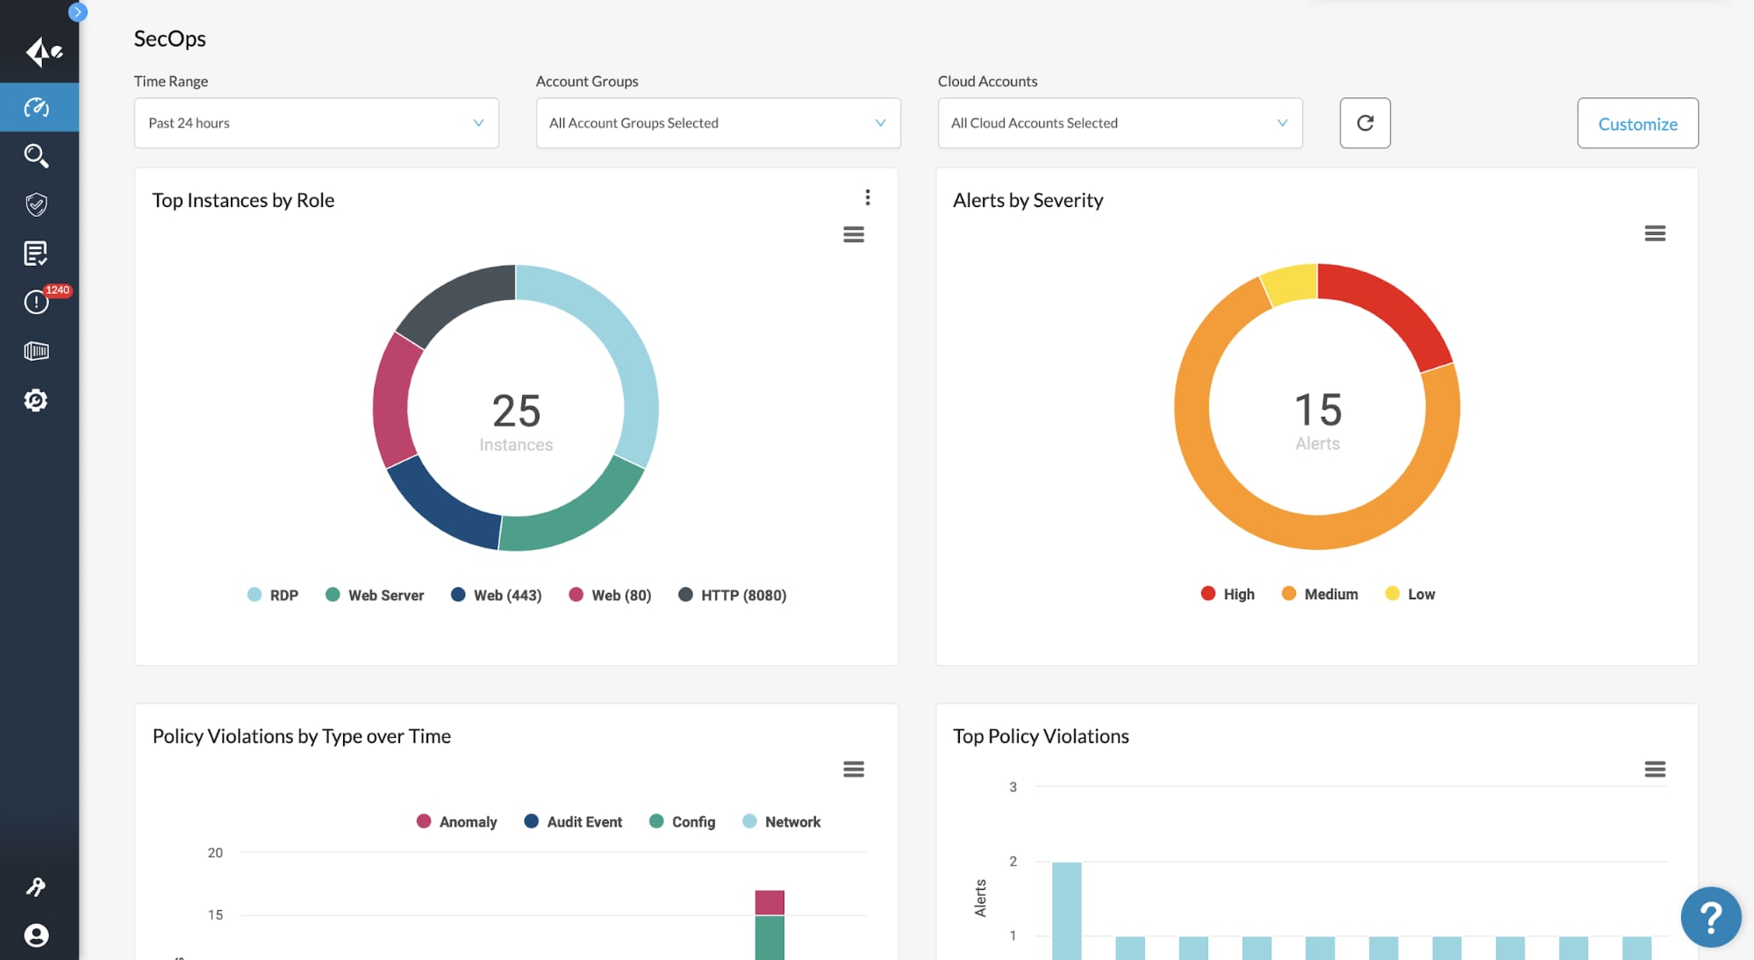This screenshot has height=960, width=1754.
Task: Click the Prisma Cloud logo at sidebar top
Action: point(42,52)
